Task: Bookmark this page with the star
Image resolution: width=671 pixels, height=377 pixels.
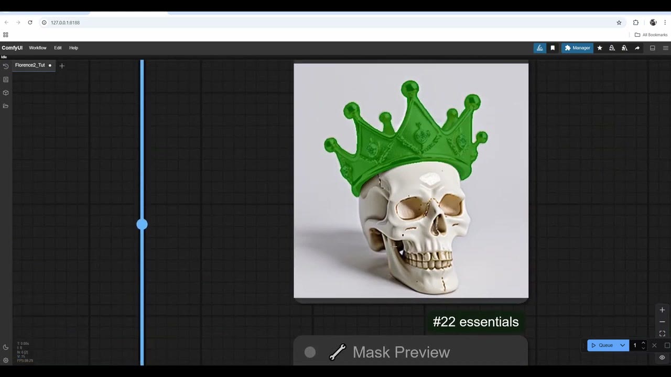Action: pyautogui.click(x=619, y=23)
